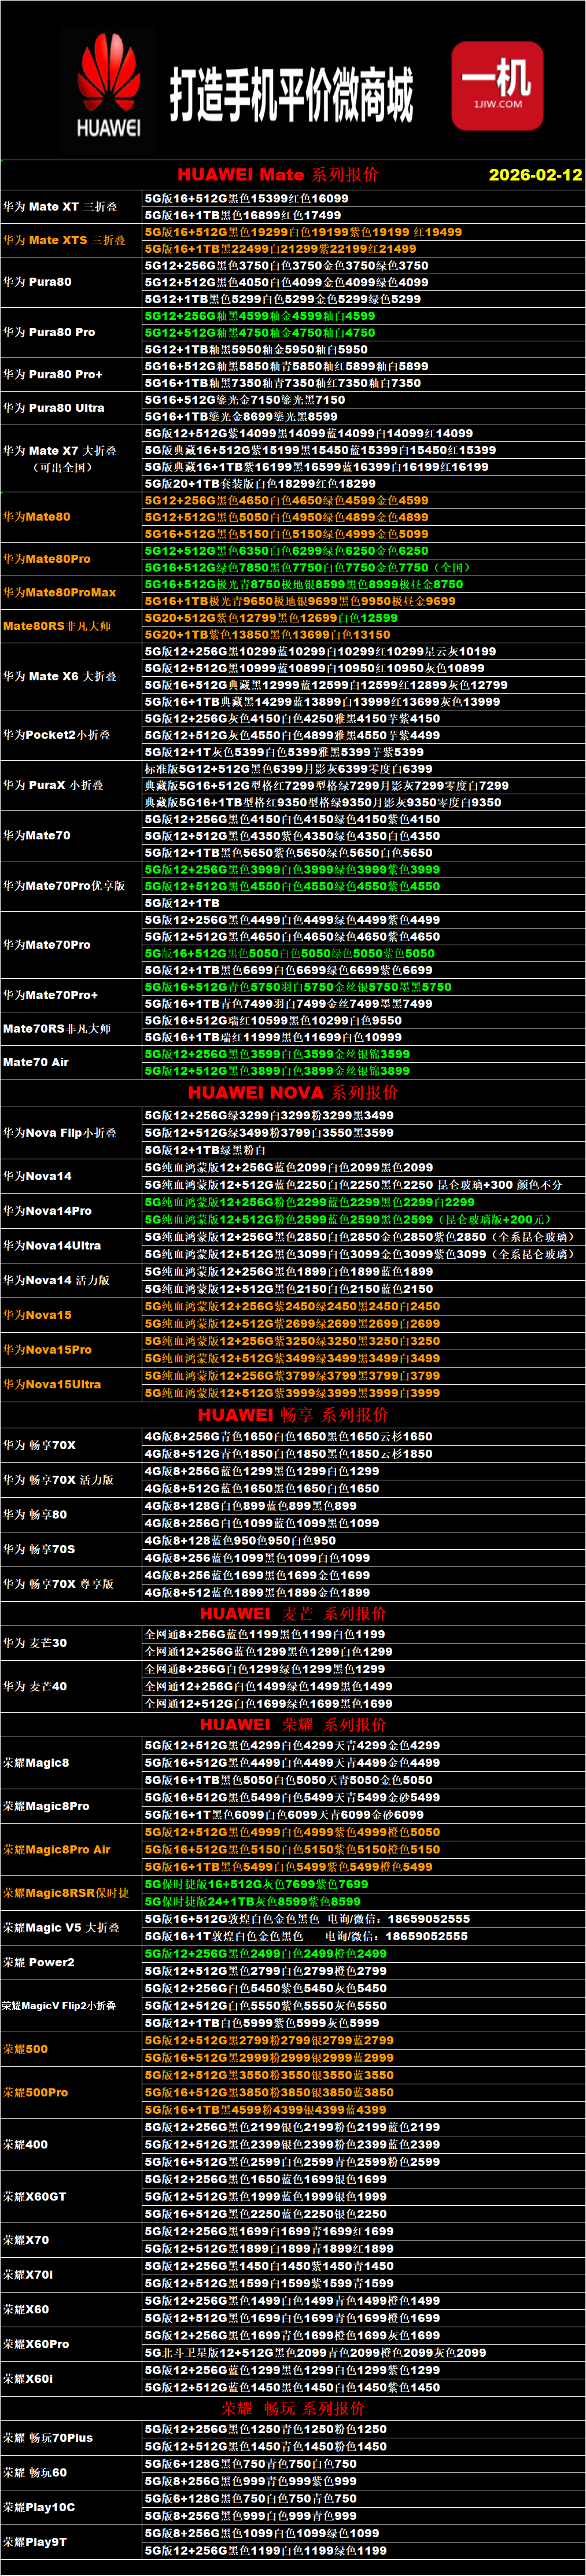Click the 荣耀Magic8Pro Air model label
This screenshot has height=2576, width=586.
(57, 1850)
